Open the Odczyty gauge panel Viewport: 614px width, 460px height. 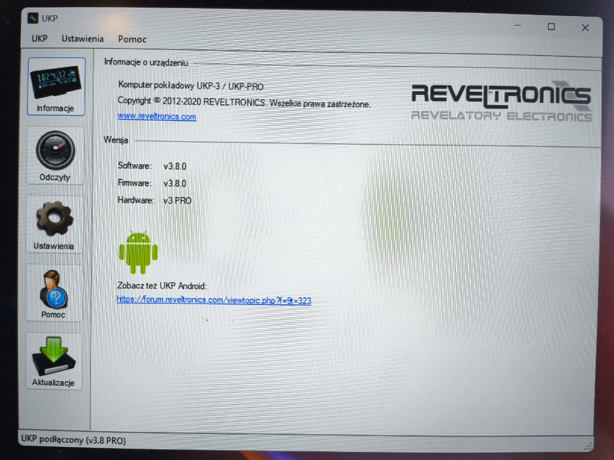55,156
